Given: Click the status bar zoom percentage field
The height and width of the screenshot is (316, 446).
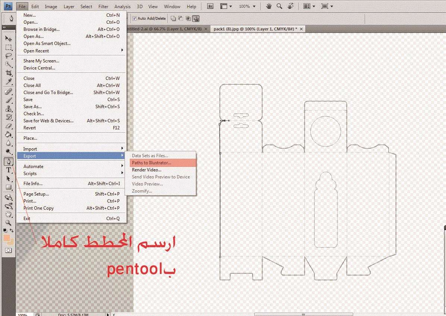Looking at the screenshot, I should pyautogui.click(x=25, y=314).
